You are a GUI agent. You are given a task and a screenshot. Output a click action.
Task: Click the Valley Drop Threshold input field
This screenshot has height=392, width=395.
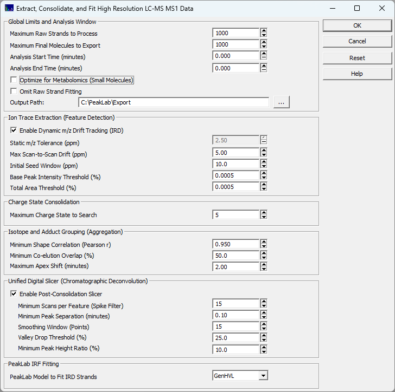point(235,338)
